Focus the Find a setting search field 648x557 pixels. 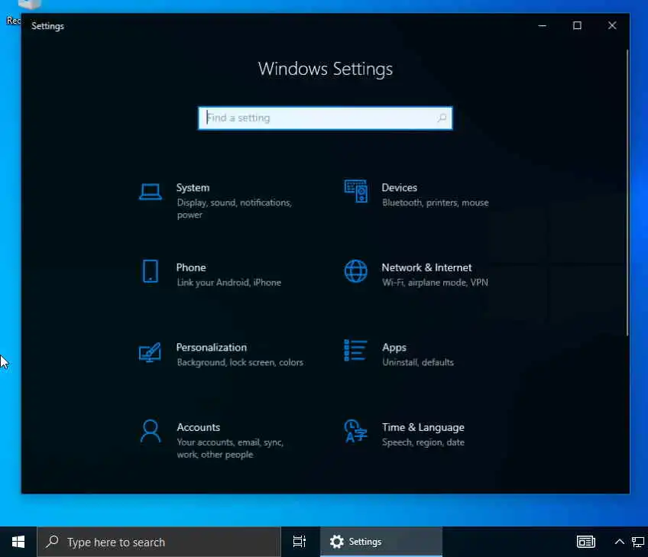coord(326,118)
